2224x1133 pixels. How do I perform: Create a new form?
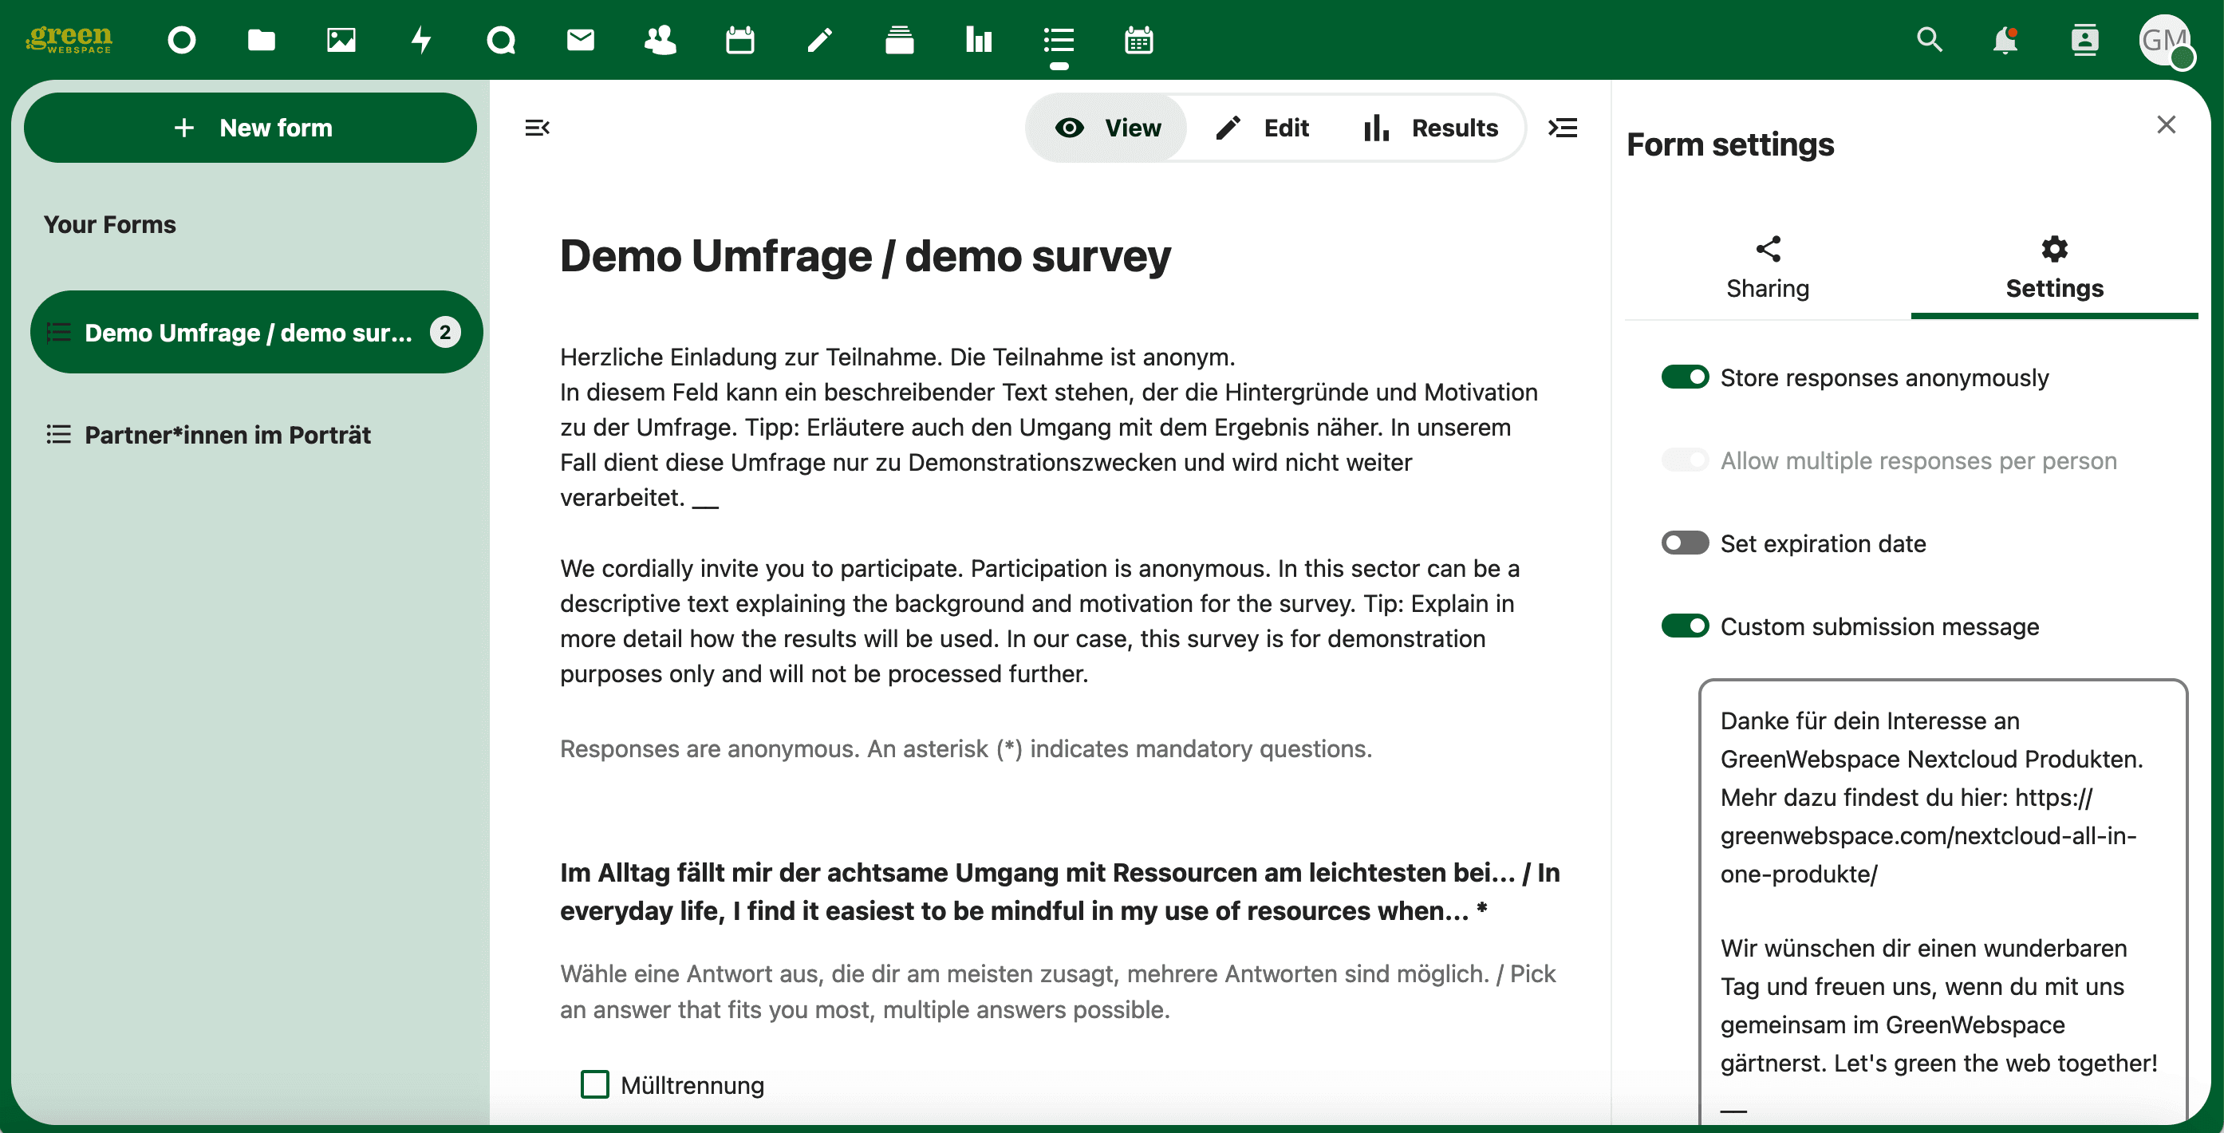click(x=249, y=127)
